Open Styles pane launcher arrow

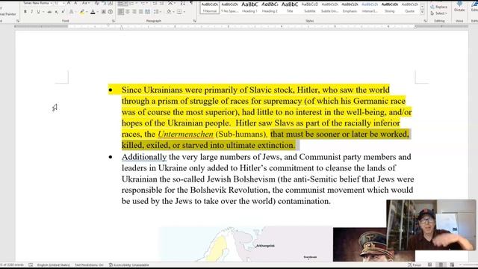[x=425, y=21]
